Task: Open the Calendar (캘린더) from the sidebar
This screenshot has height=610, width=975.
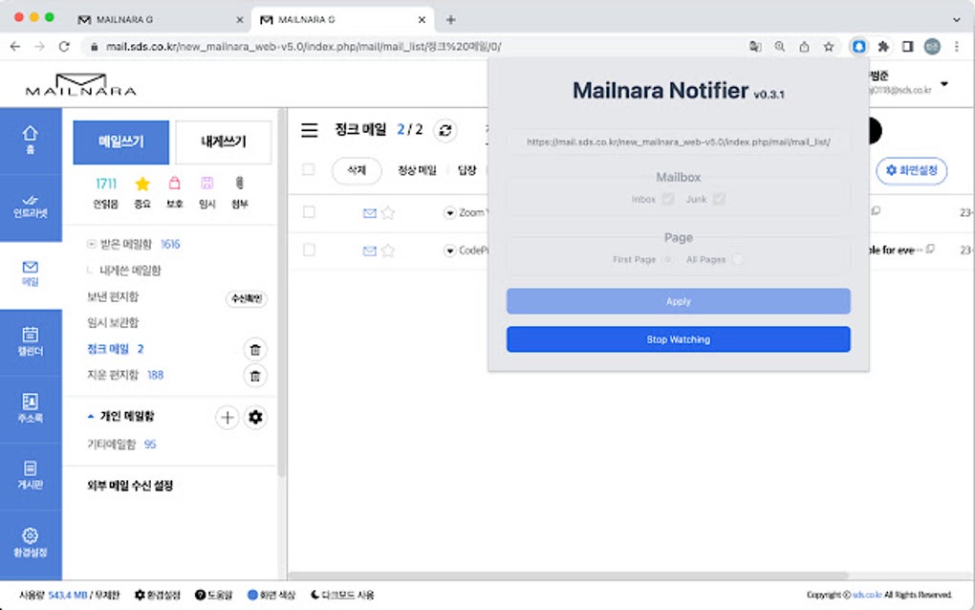Action: [x=30, y=338]
